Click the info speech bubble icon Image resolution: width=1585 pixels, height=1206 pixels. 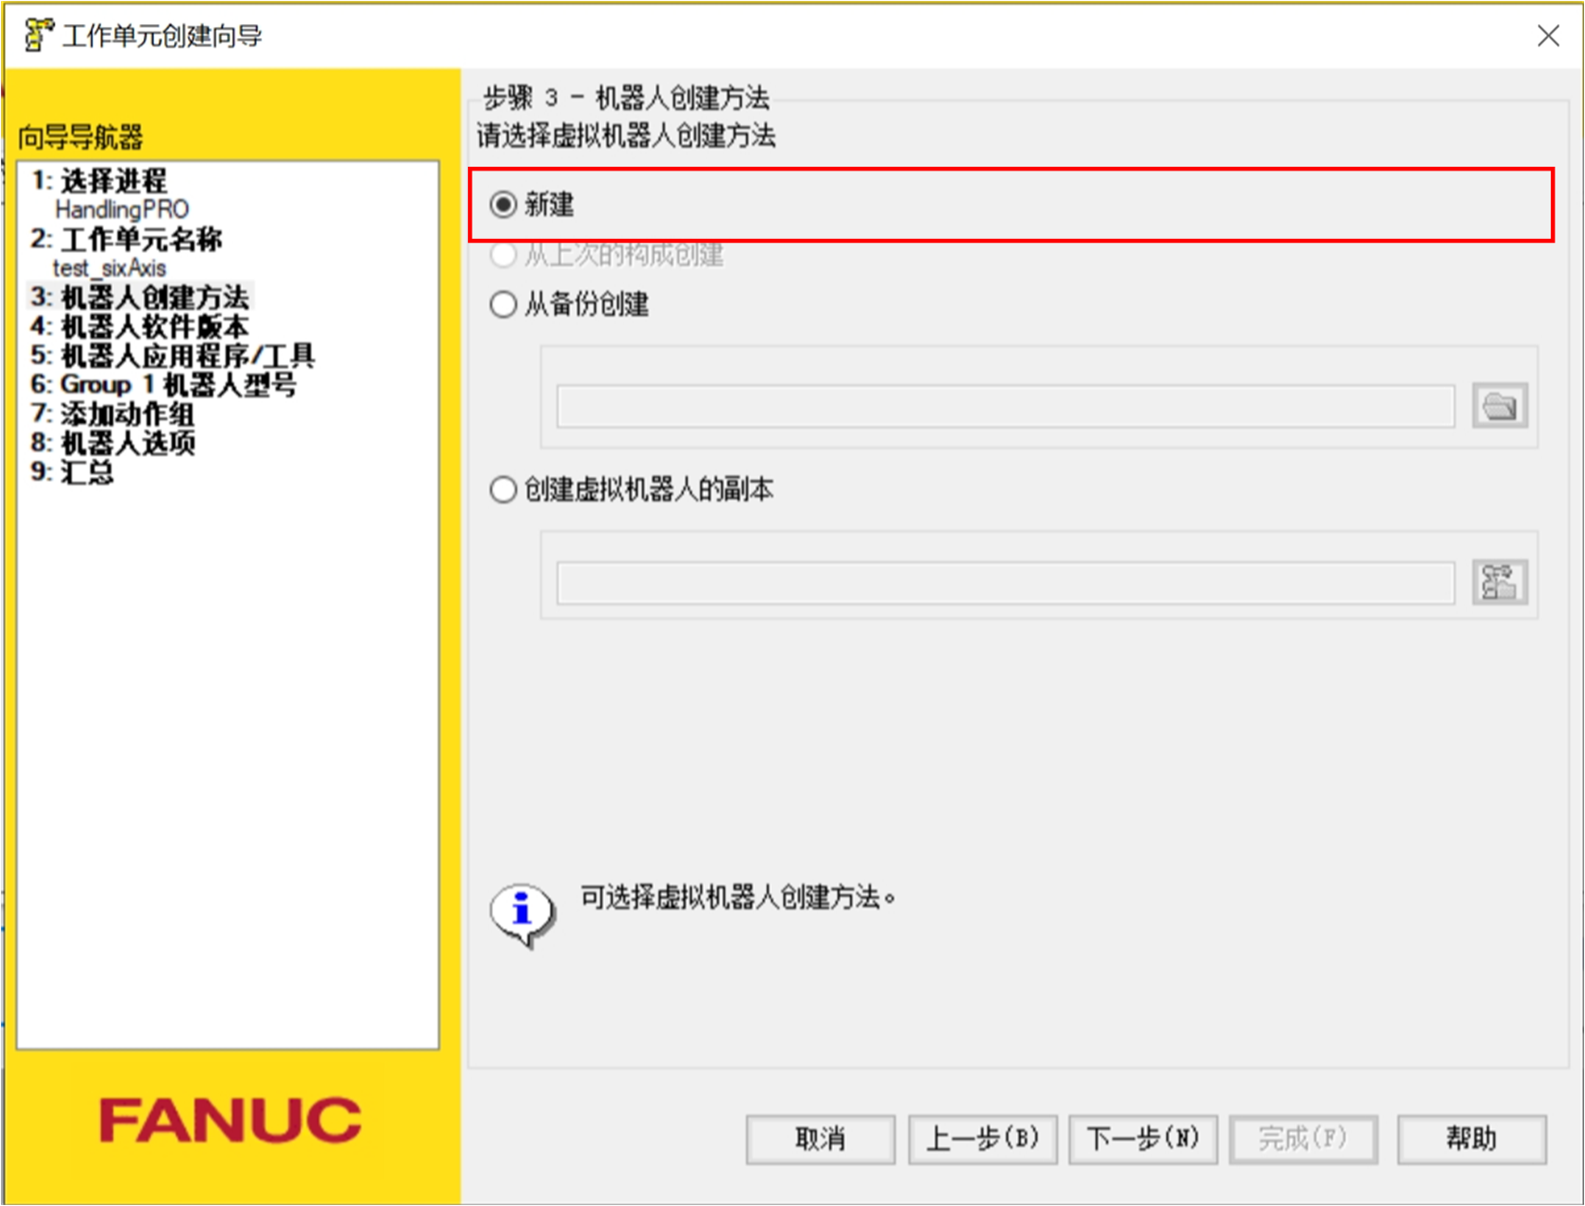520,909
